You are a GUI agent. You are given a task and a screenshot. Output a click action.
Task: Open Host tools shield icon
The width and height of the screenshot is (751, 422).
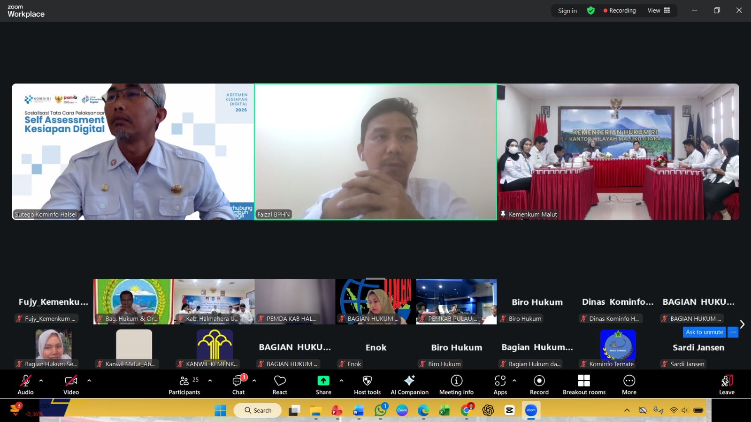click(x=367, y=384)
